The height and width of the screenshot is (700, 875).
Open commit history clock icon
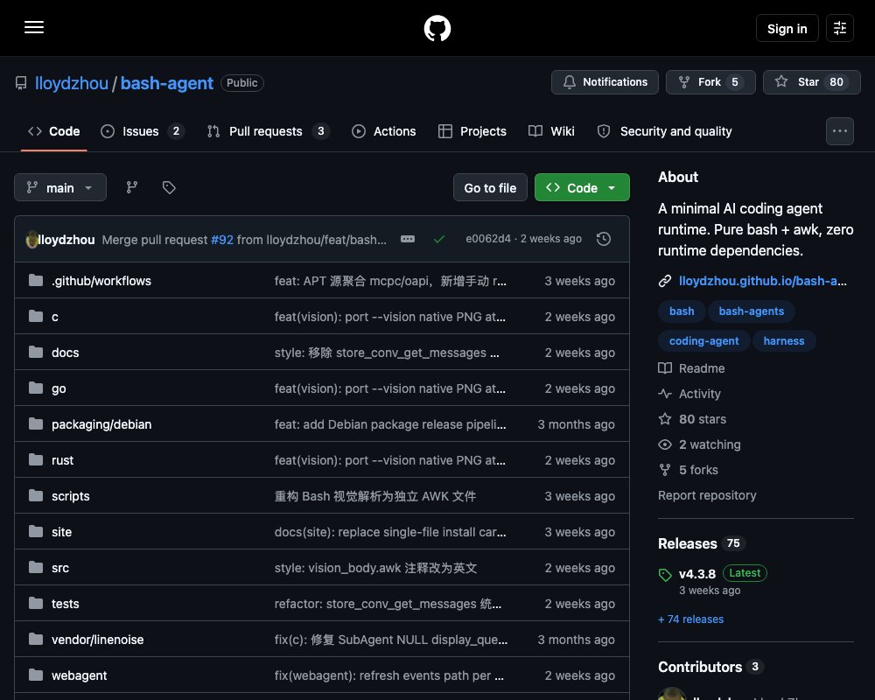tap(603, 239)
